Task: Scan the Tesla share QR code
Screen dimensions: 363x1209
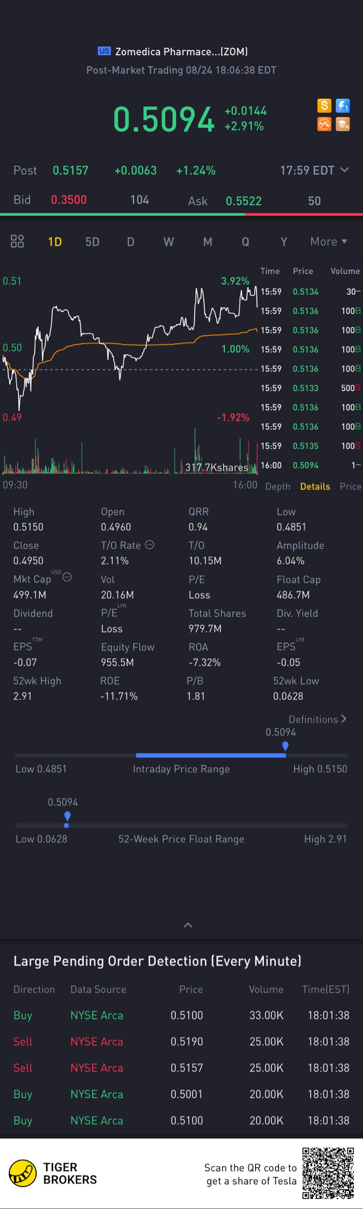Action: pyautogui.click(x=328, y=1173)
